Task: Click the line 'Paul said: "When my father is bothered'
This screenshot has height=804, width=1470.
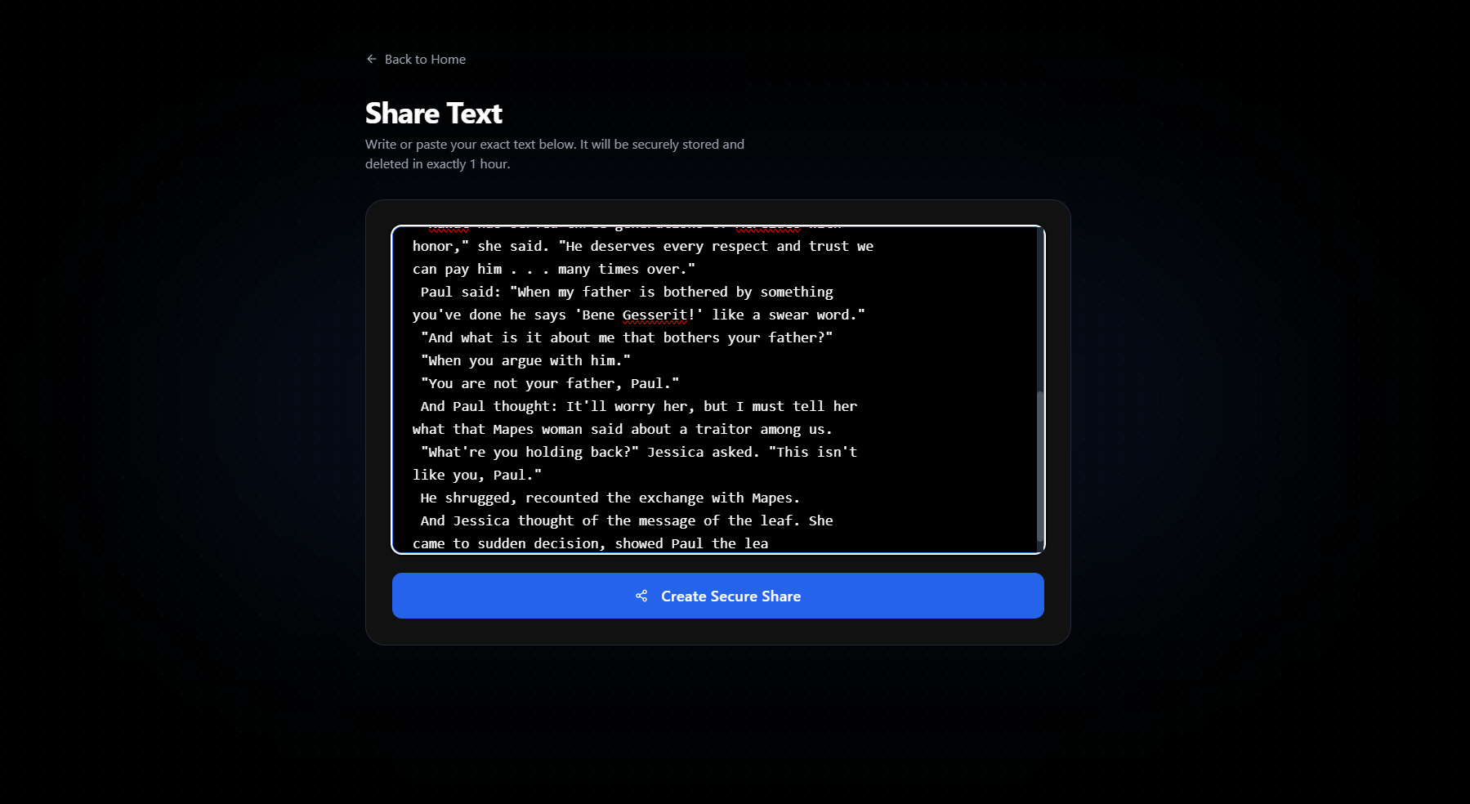Action: [x=627, y=293]
